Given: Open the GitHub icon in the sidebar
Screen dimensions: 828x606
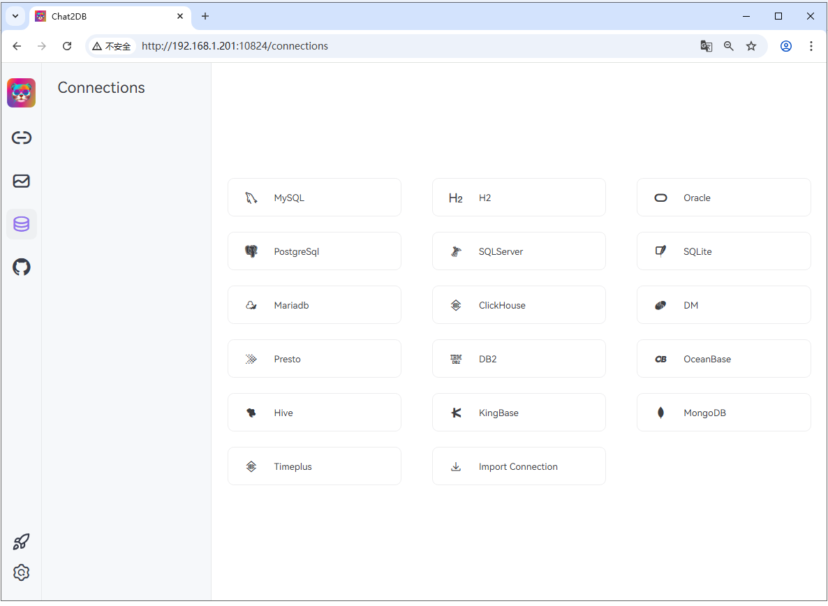Looking at the screenshot, I should [x=22, y=267].
